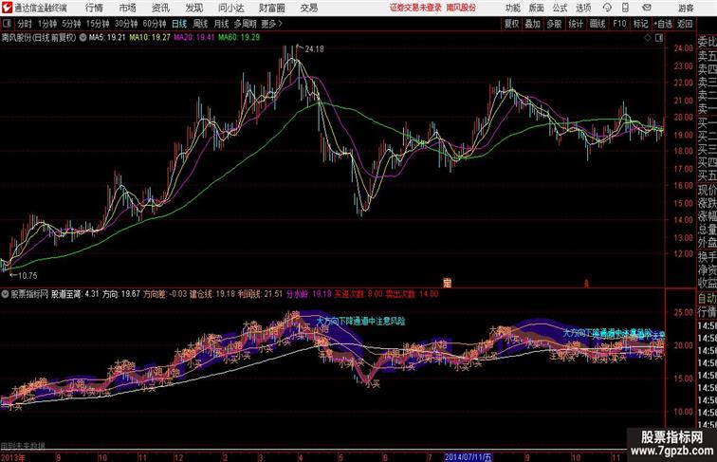Expand sub-chart indicator dropdown beside 股票指标网
Image resolution: width=717 pixels, height=462 pixels.
pyautogui.click(x=5, y=294)
